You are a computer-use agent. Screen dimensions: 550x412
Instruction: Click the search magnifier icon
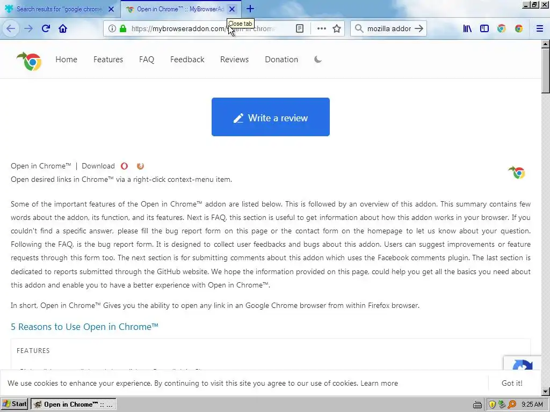(x=359, y=28)
